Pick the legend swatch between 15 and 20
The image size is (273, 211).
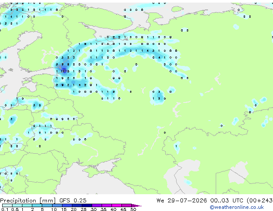tap(67, 205)
